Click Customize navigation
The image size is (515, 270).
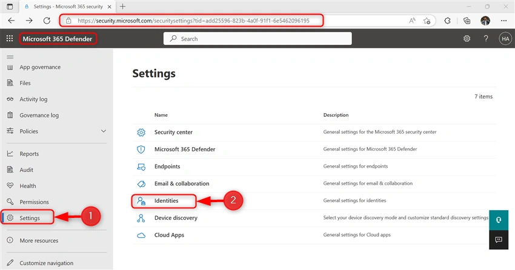46,263
